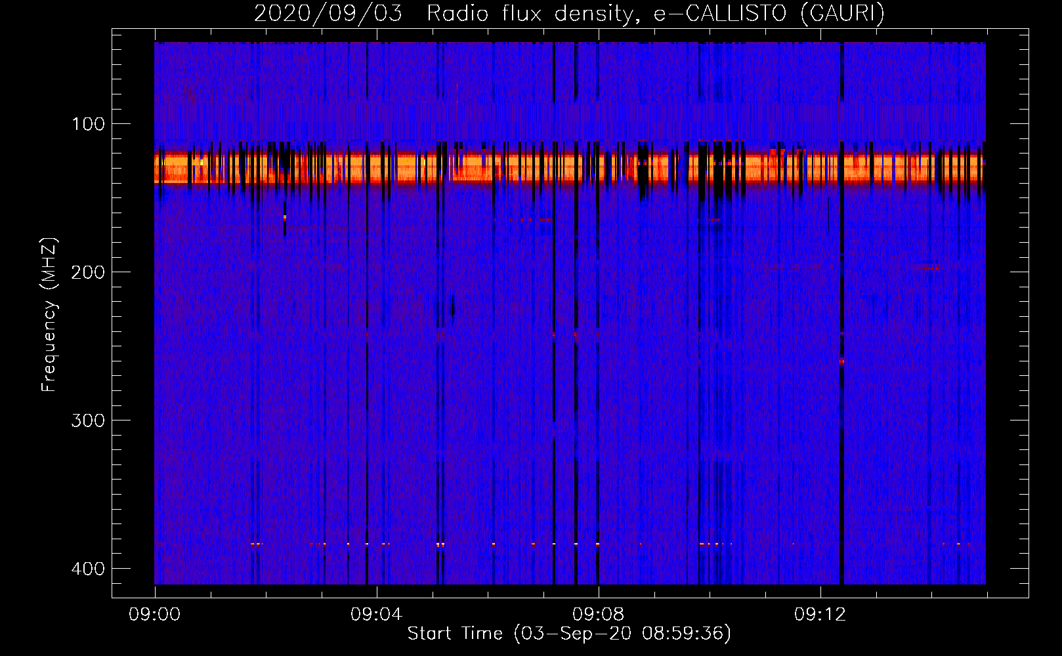Screen dimensions: 1062x656
Task: Click the 200 frequency tick label
Action: (88, 272)
